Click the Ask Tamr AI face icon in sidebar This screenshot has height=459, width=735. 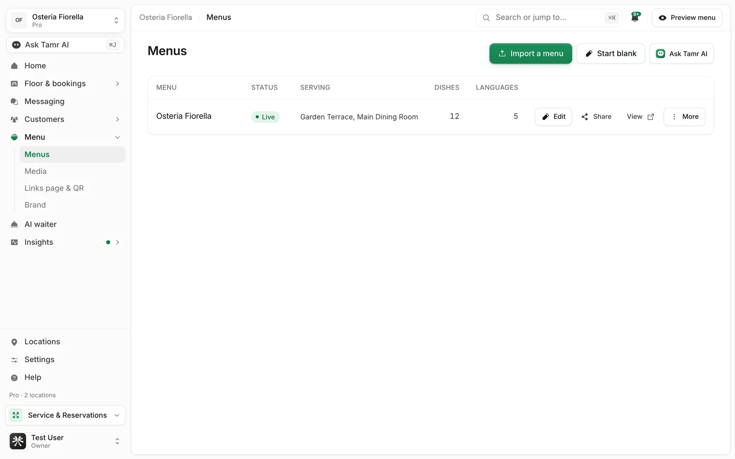16,45
